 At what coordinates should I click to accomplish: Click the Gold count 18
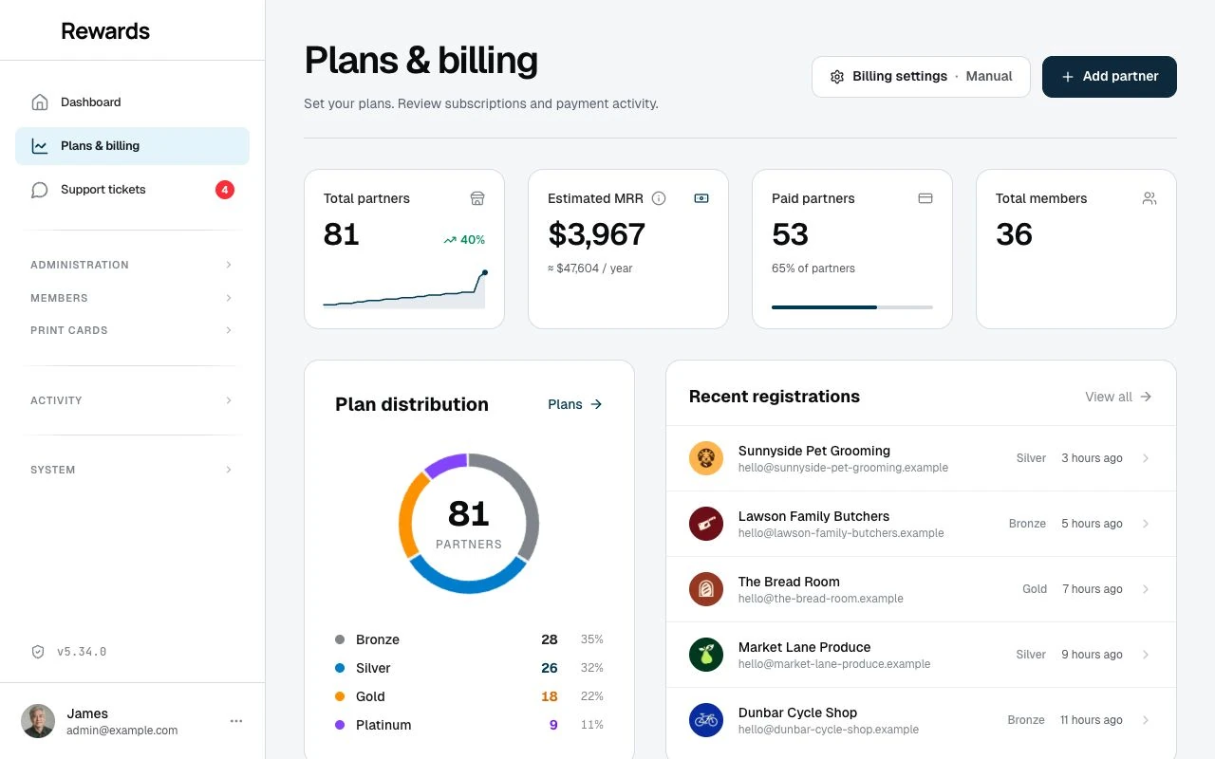(x=549, y=696)
